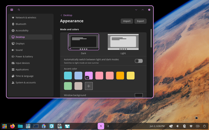Open the date and time applet
The height and width of the screenshot is (130, 209).
tap(157, 126)
